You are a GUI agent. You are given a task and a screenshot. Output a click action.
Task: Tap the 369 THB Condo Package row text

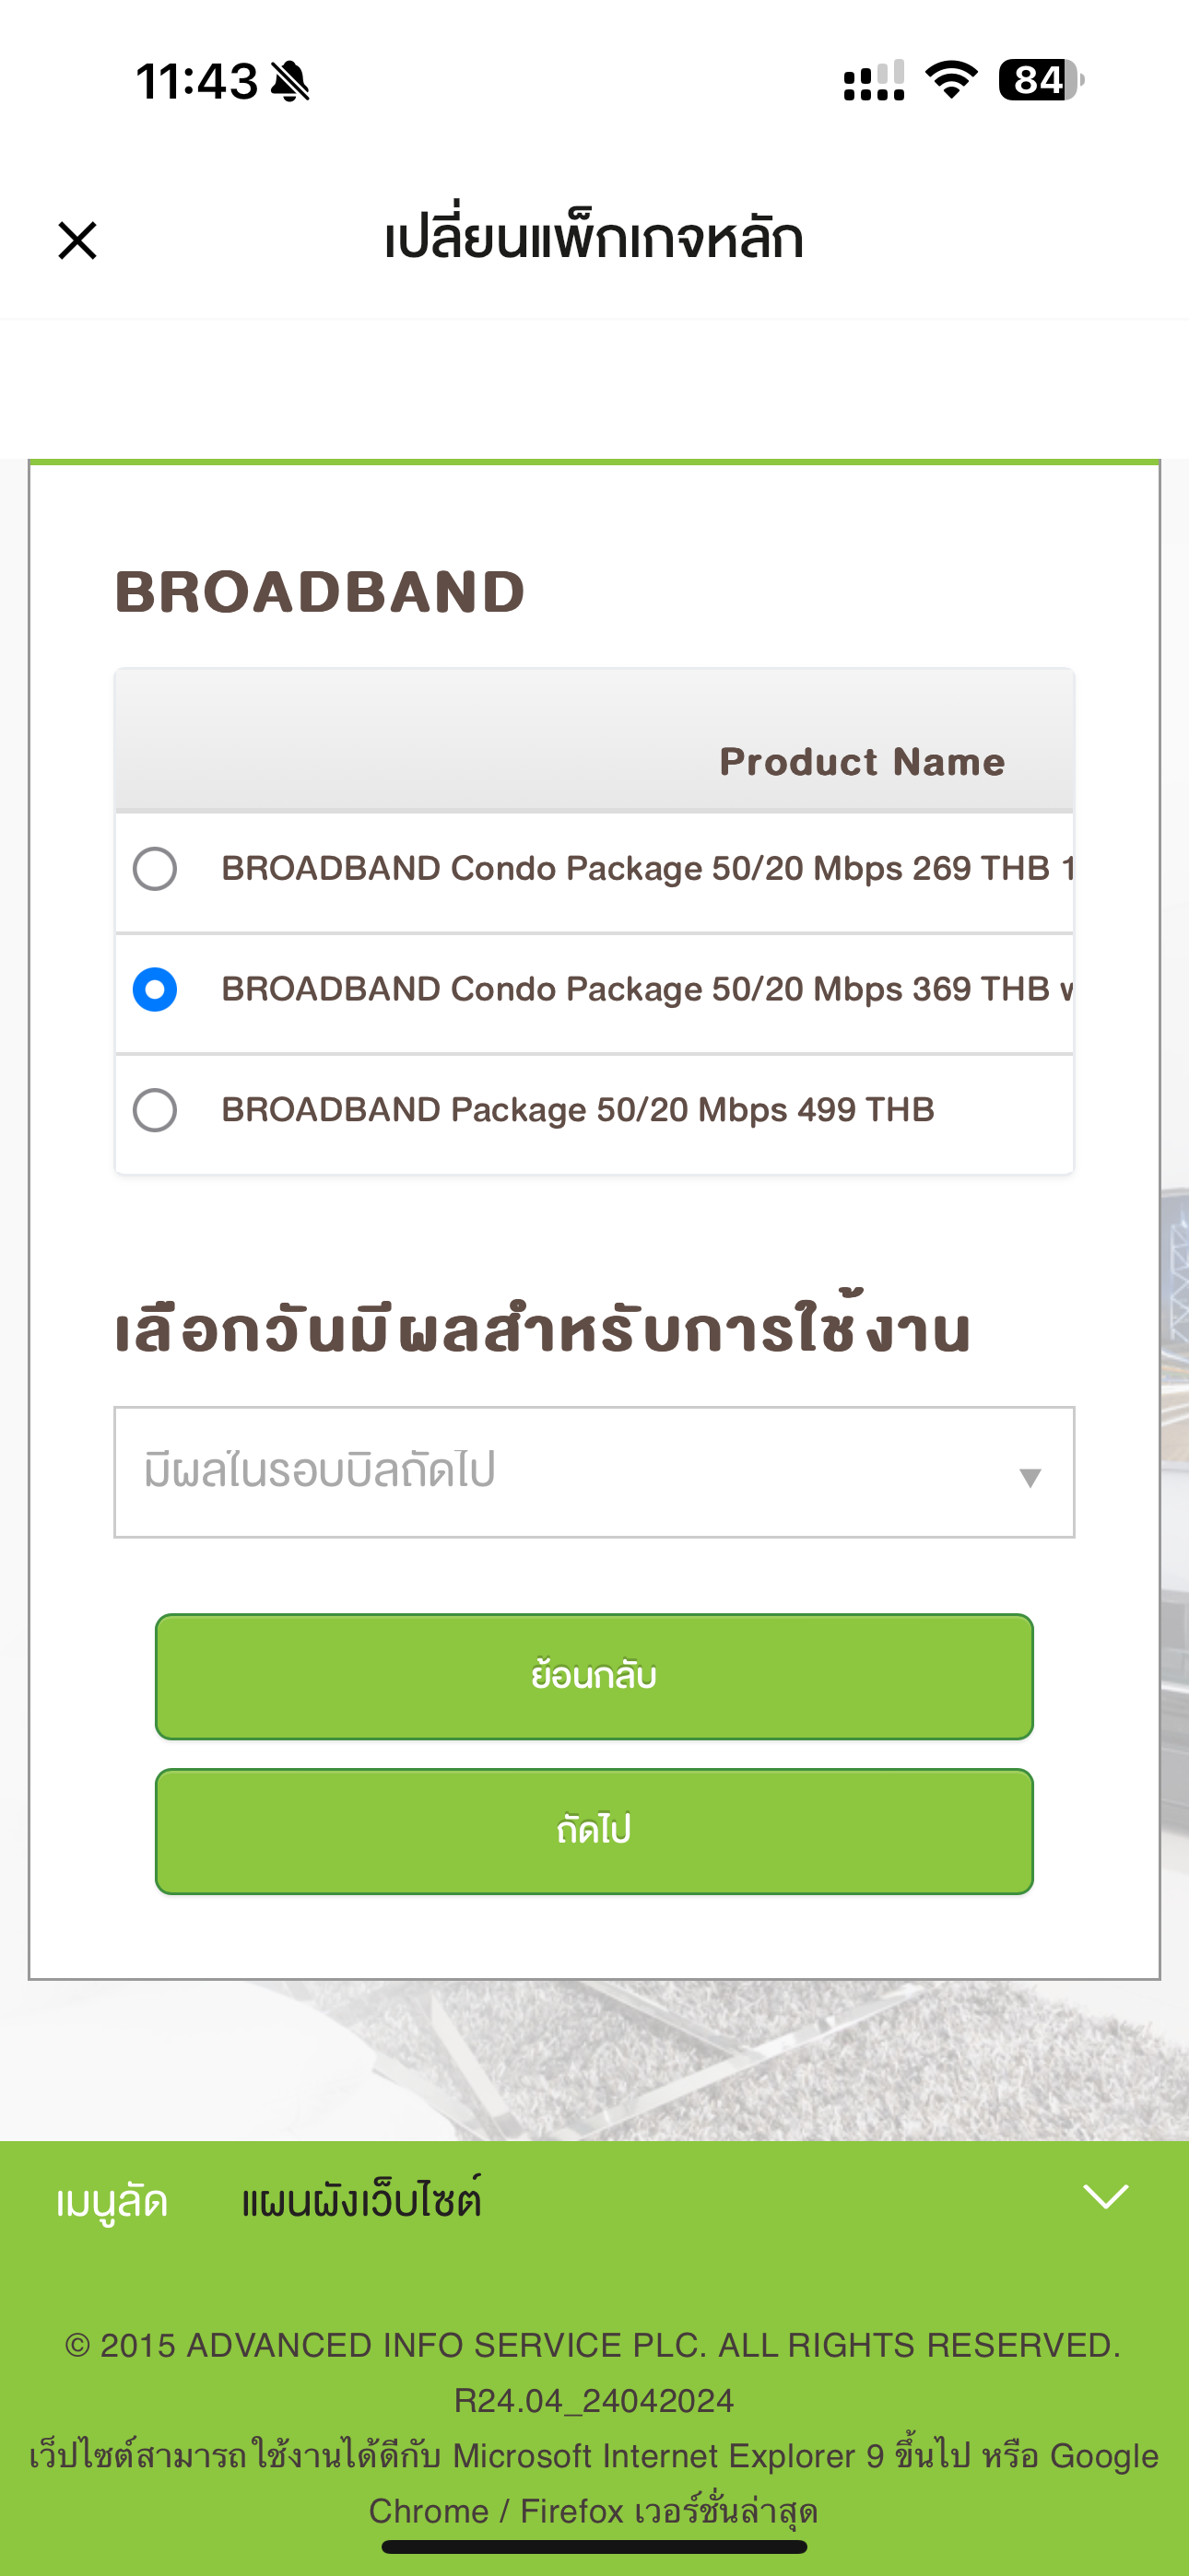(x=646, y=989)
